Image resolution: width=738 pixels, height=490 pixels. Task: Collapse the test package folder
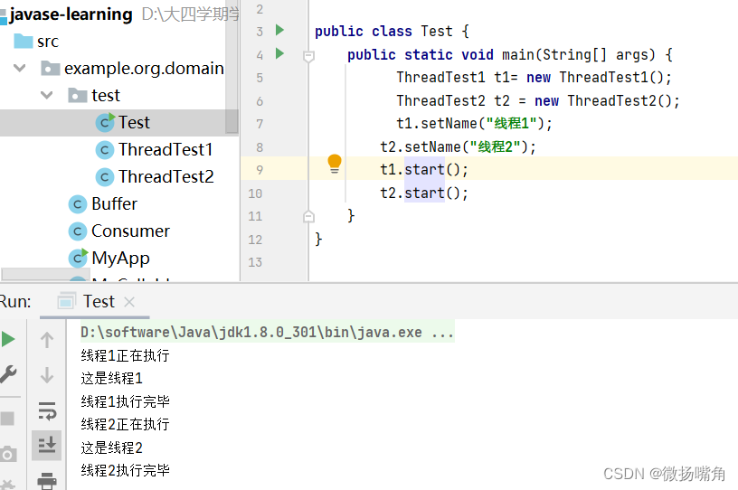(x=47, y=95)
